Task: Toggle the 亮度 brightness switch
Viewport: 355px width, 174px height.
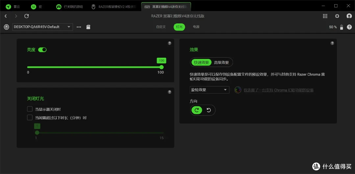Action: pos(42,50)
